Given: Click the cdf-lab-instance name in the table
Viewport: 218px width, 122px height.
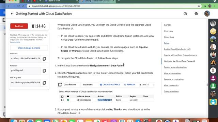Looking at the screenshot, I should point(83,100).
